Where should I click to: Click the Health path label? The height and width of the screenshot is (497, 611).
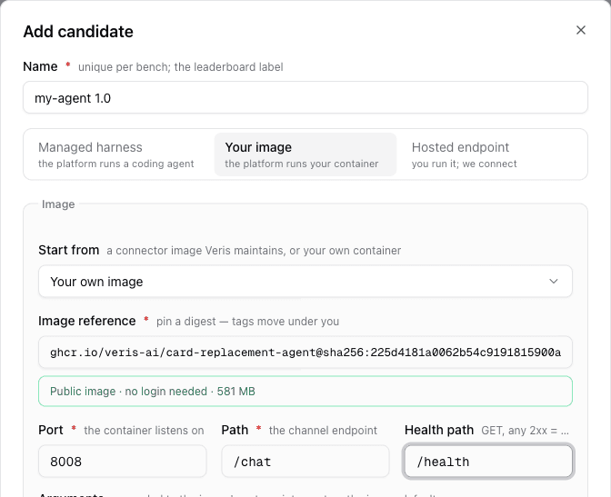(x=439, y=430)
